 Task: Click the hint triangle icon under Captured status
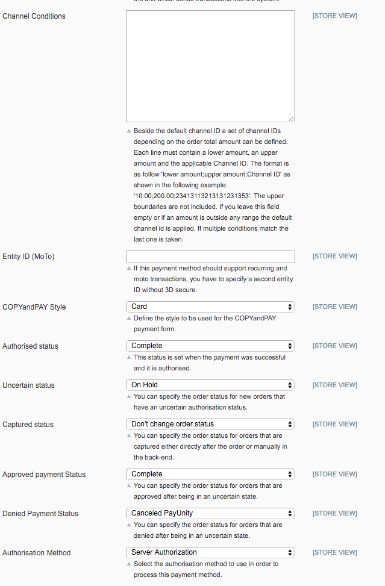click(128, 436)
